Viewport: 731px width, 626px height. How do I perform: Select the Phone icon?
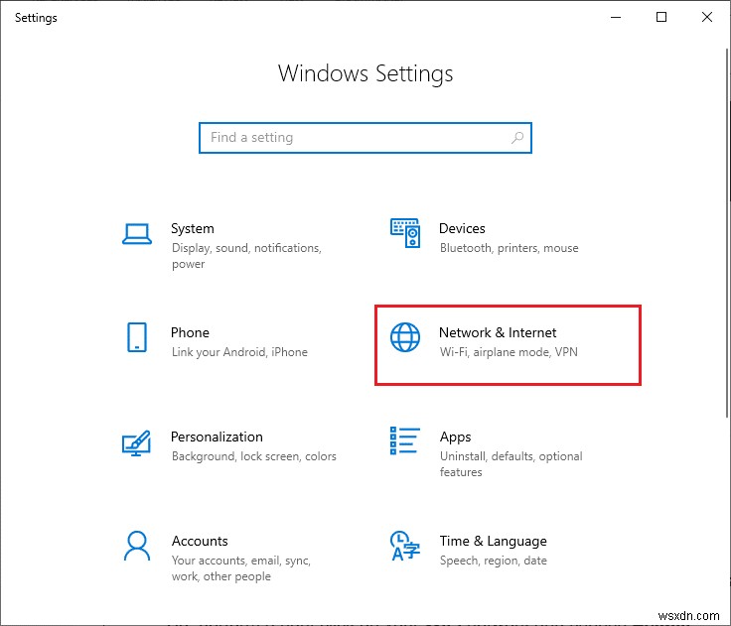click(x=137, y=337)
